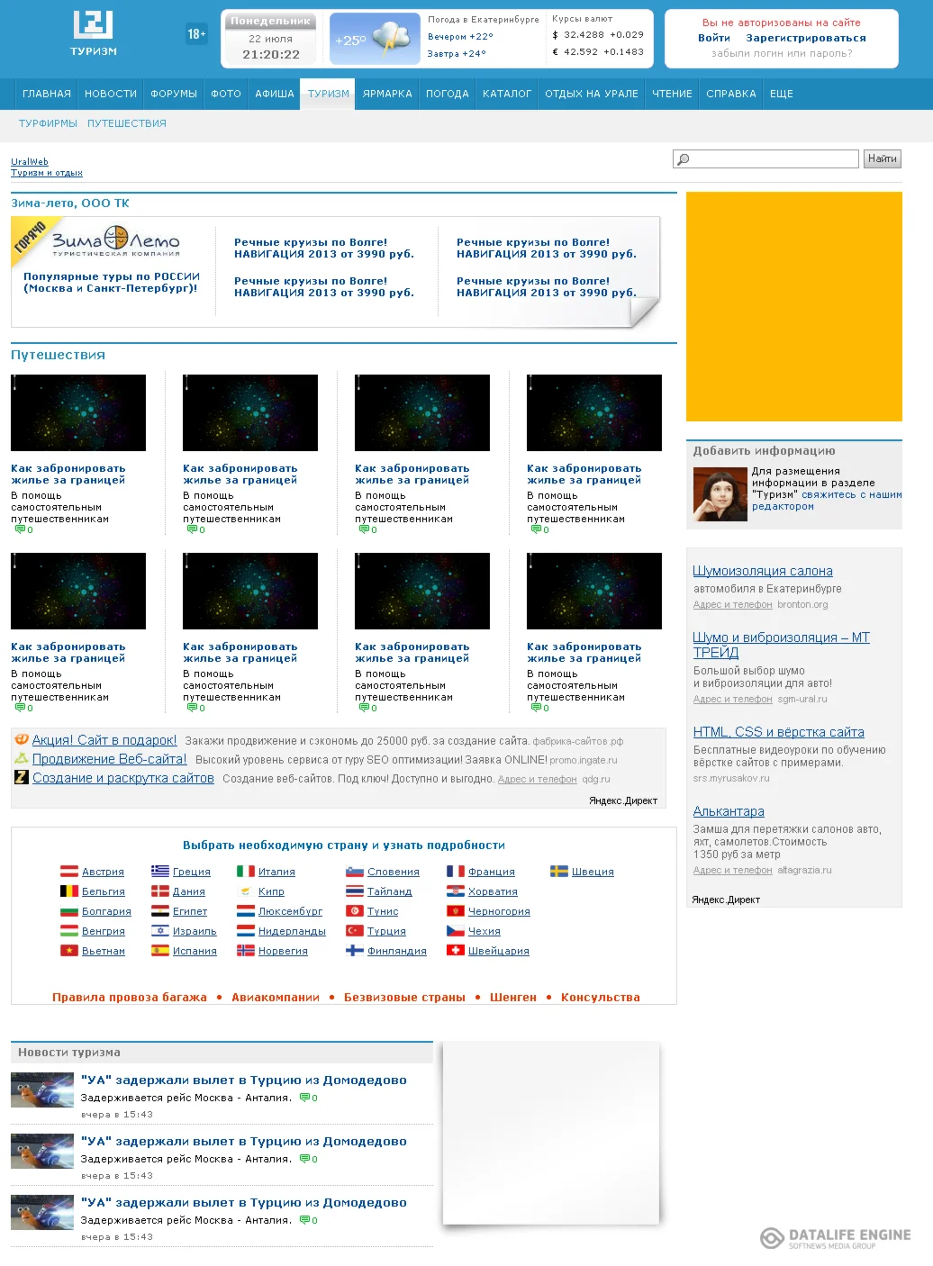Open the weather cloud icon widget
This screenshot has width=933, height=1266.
pos(375,39)
